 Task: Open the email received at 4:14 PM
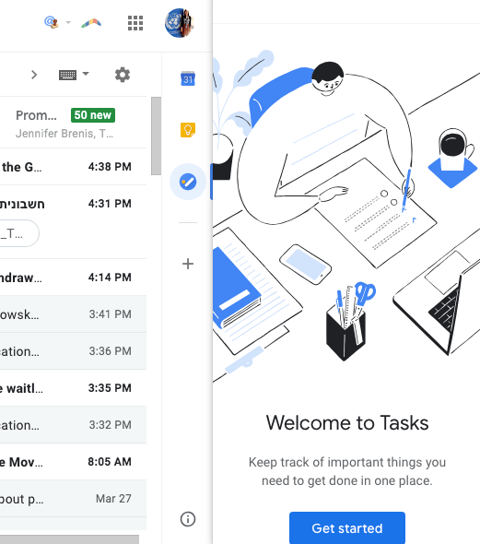[73, 278]
